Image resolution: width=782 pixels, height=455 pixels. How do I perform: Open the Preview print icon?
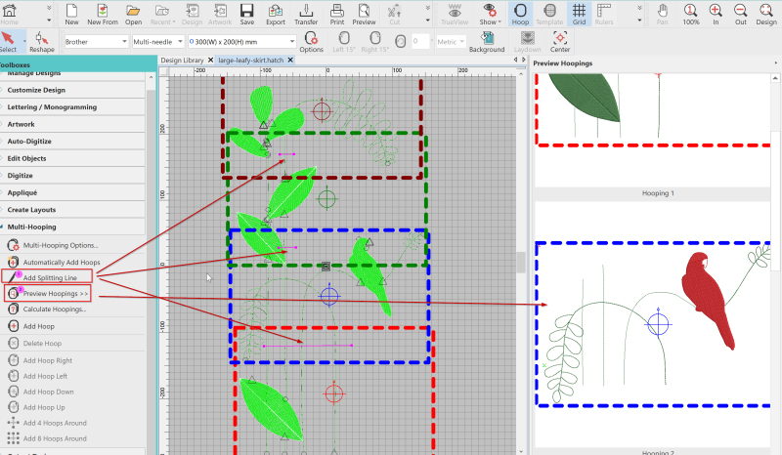(364, 14)
